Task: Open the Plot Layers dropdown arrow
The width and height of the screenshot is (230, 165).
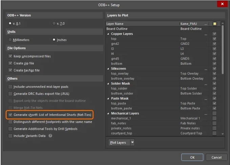Action: [132, 142]
